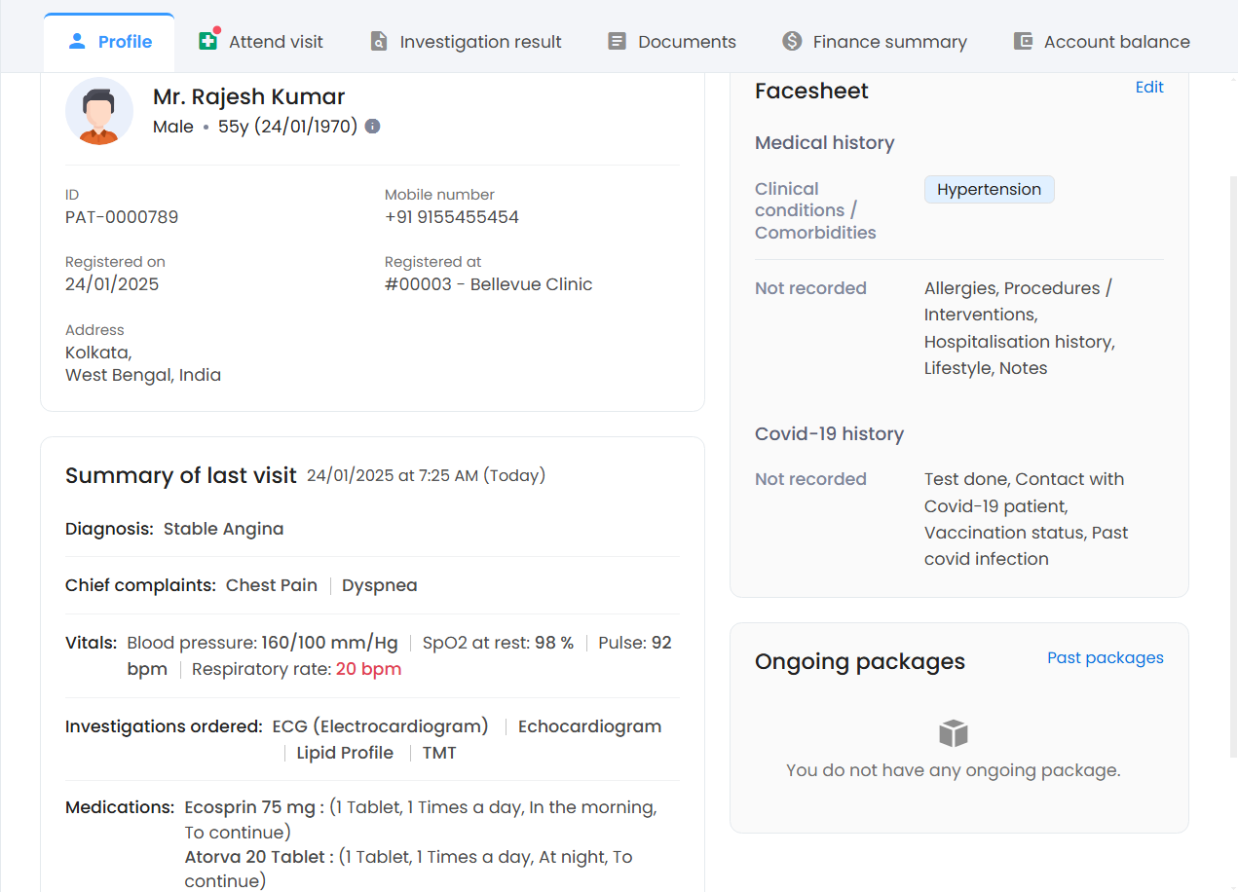This screenshot has width=1238, height=892.
Task: Click the Account balance wallet icon
Action: pyautogui.click(x=1023, y=42)
